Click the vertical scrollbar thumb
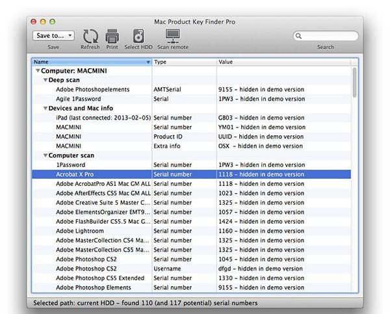 tap(354, 83)
